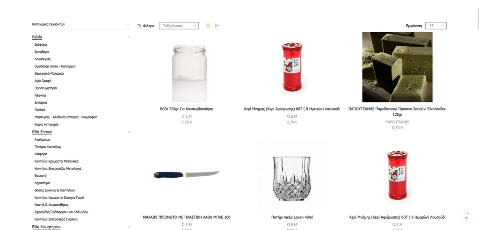479x230 pixels.
Task: Switch to grid view layout
Action: (208, 26)
